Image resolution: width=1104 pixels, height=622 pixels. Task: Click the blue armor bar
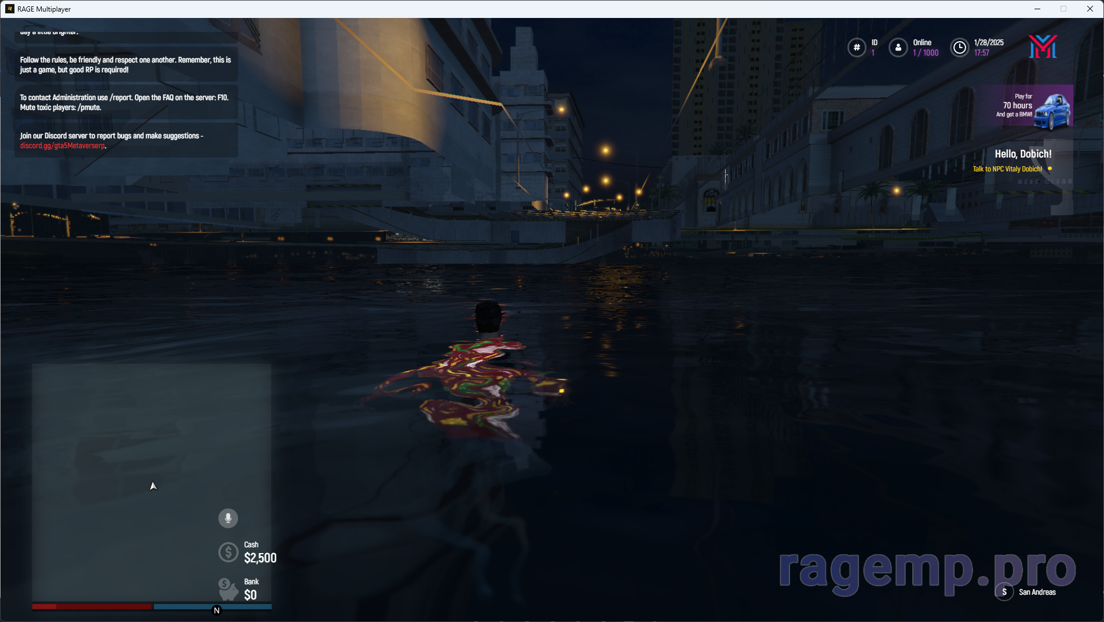213,606
